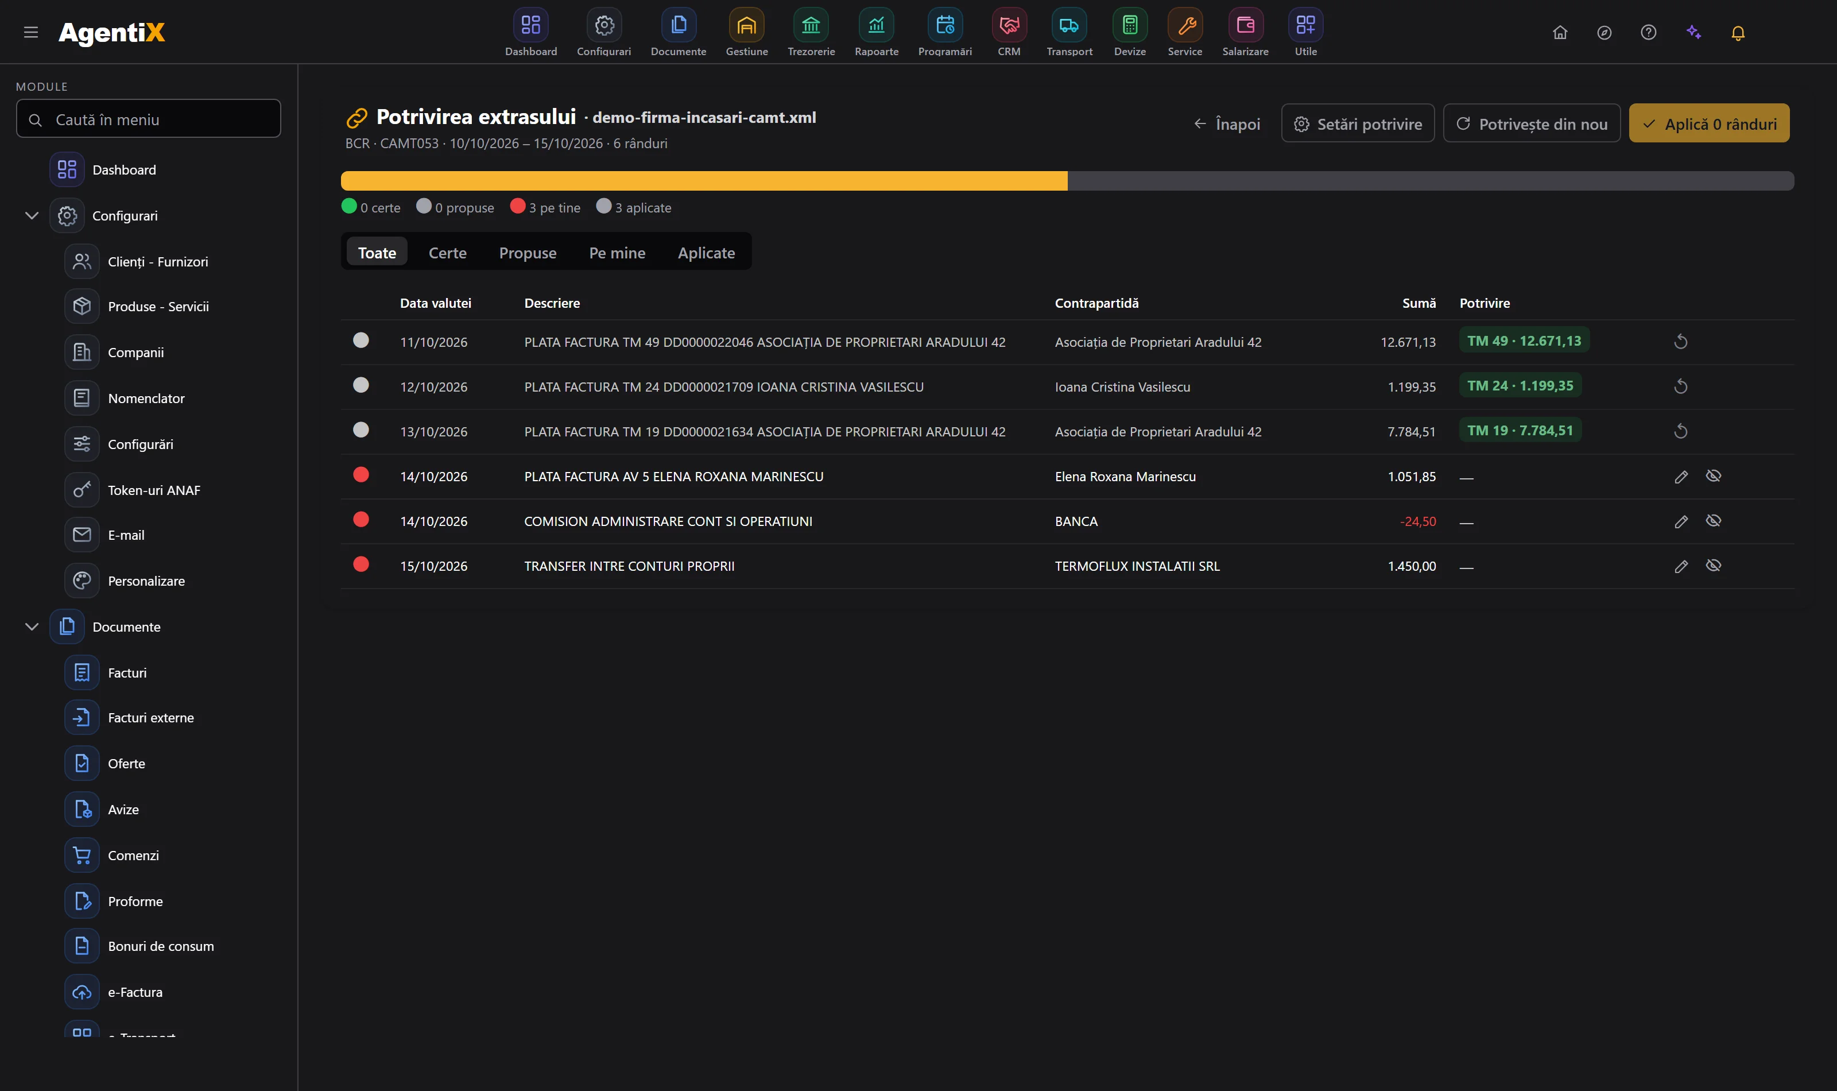Open the Trezorerie module icon
1837x1091 pixels.
[811, 26]
